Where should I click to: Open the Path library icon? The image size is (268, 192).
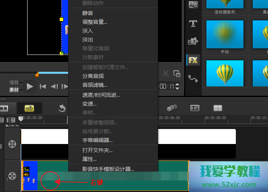[193, 78]
